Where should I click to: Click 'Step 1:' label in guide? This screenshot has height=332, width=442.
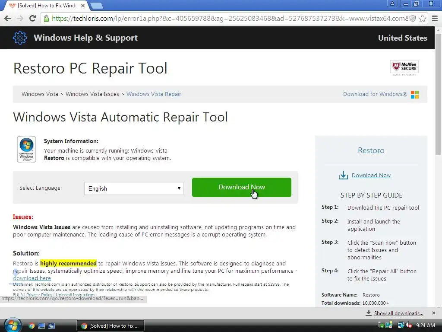pyautogui.click(x=330, y=207)
